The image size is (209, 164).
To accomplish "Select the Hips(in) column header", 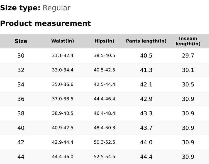I will (104, 41).
